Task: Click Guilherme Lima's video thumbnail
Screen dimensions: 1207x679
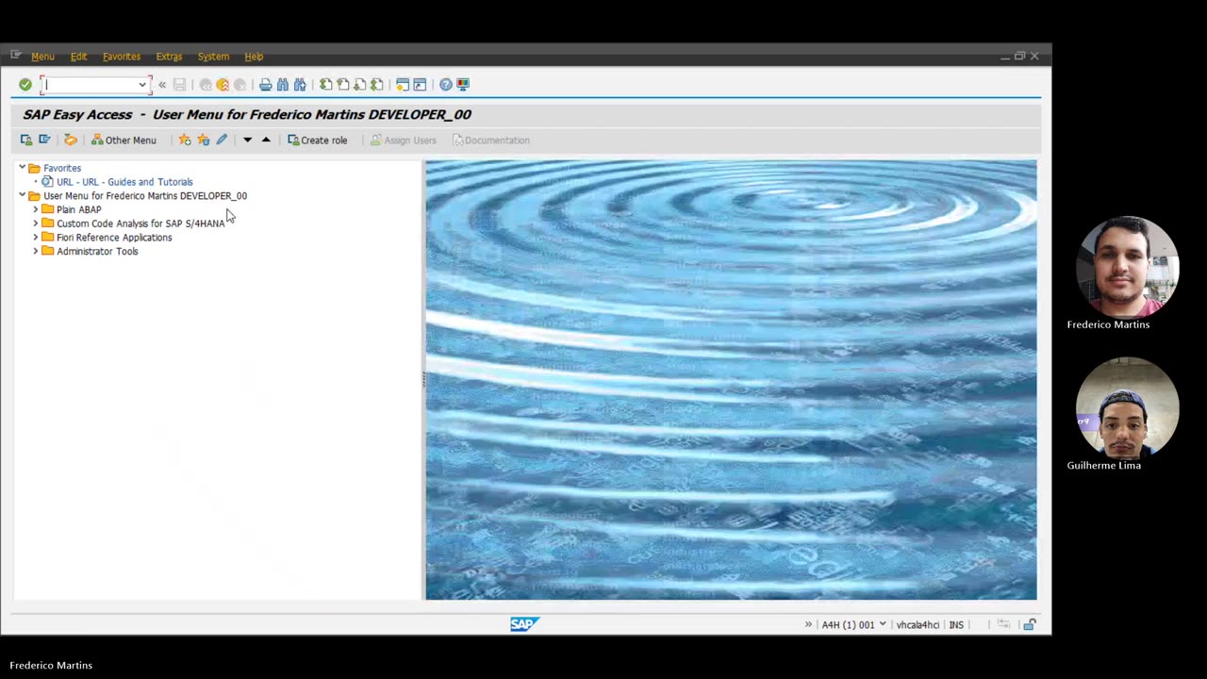Action: pyautogui.click(x=1127, y=408)
